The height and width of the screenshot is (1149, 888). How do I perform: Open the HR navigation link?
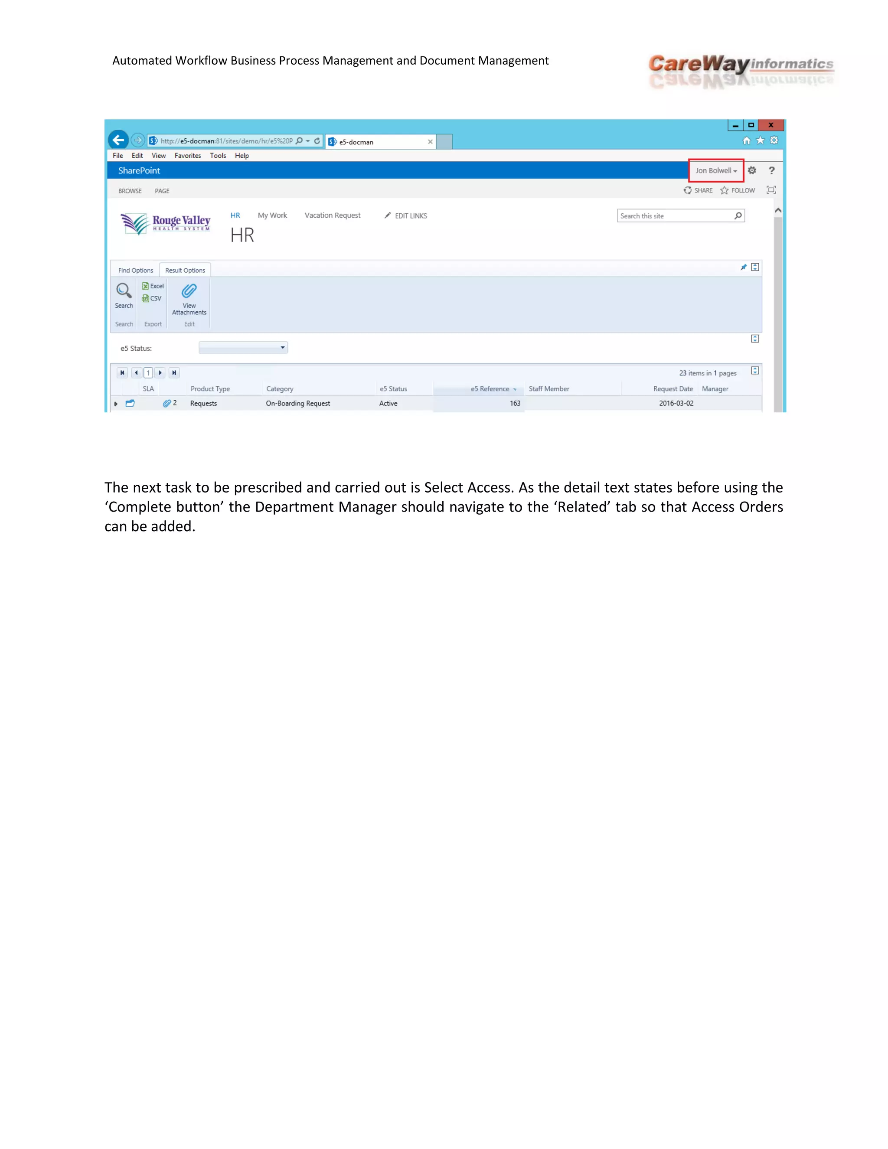[x=235, y=215]
